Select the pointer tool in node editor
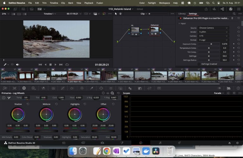Screen dimensions: 243x158 click(116, 14)
